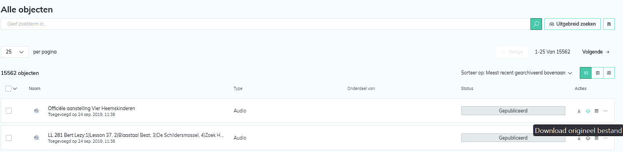Open more actions for LL 281 Bert Lezy row
The image size is (623, 152).
coord(605,138)
